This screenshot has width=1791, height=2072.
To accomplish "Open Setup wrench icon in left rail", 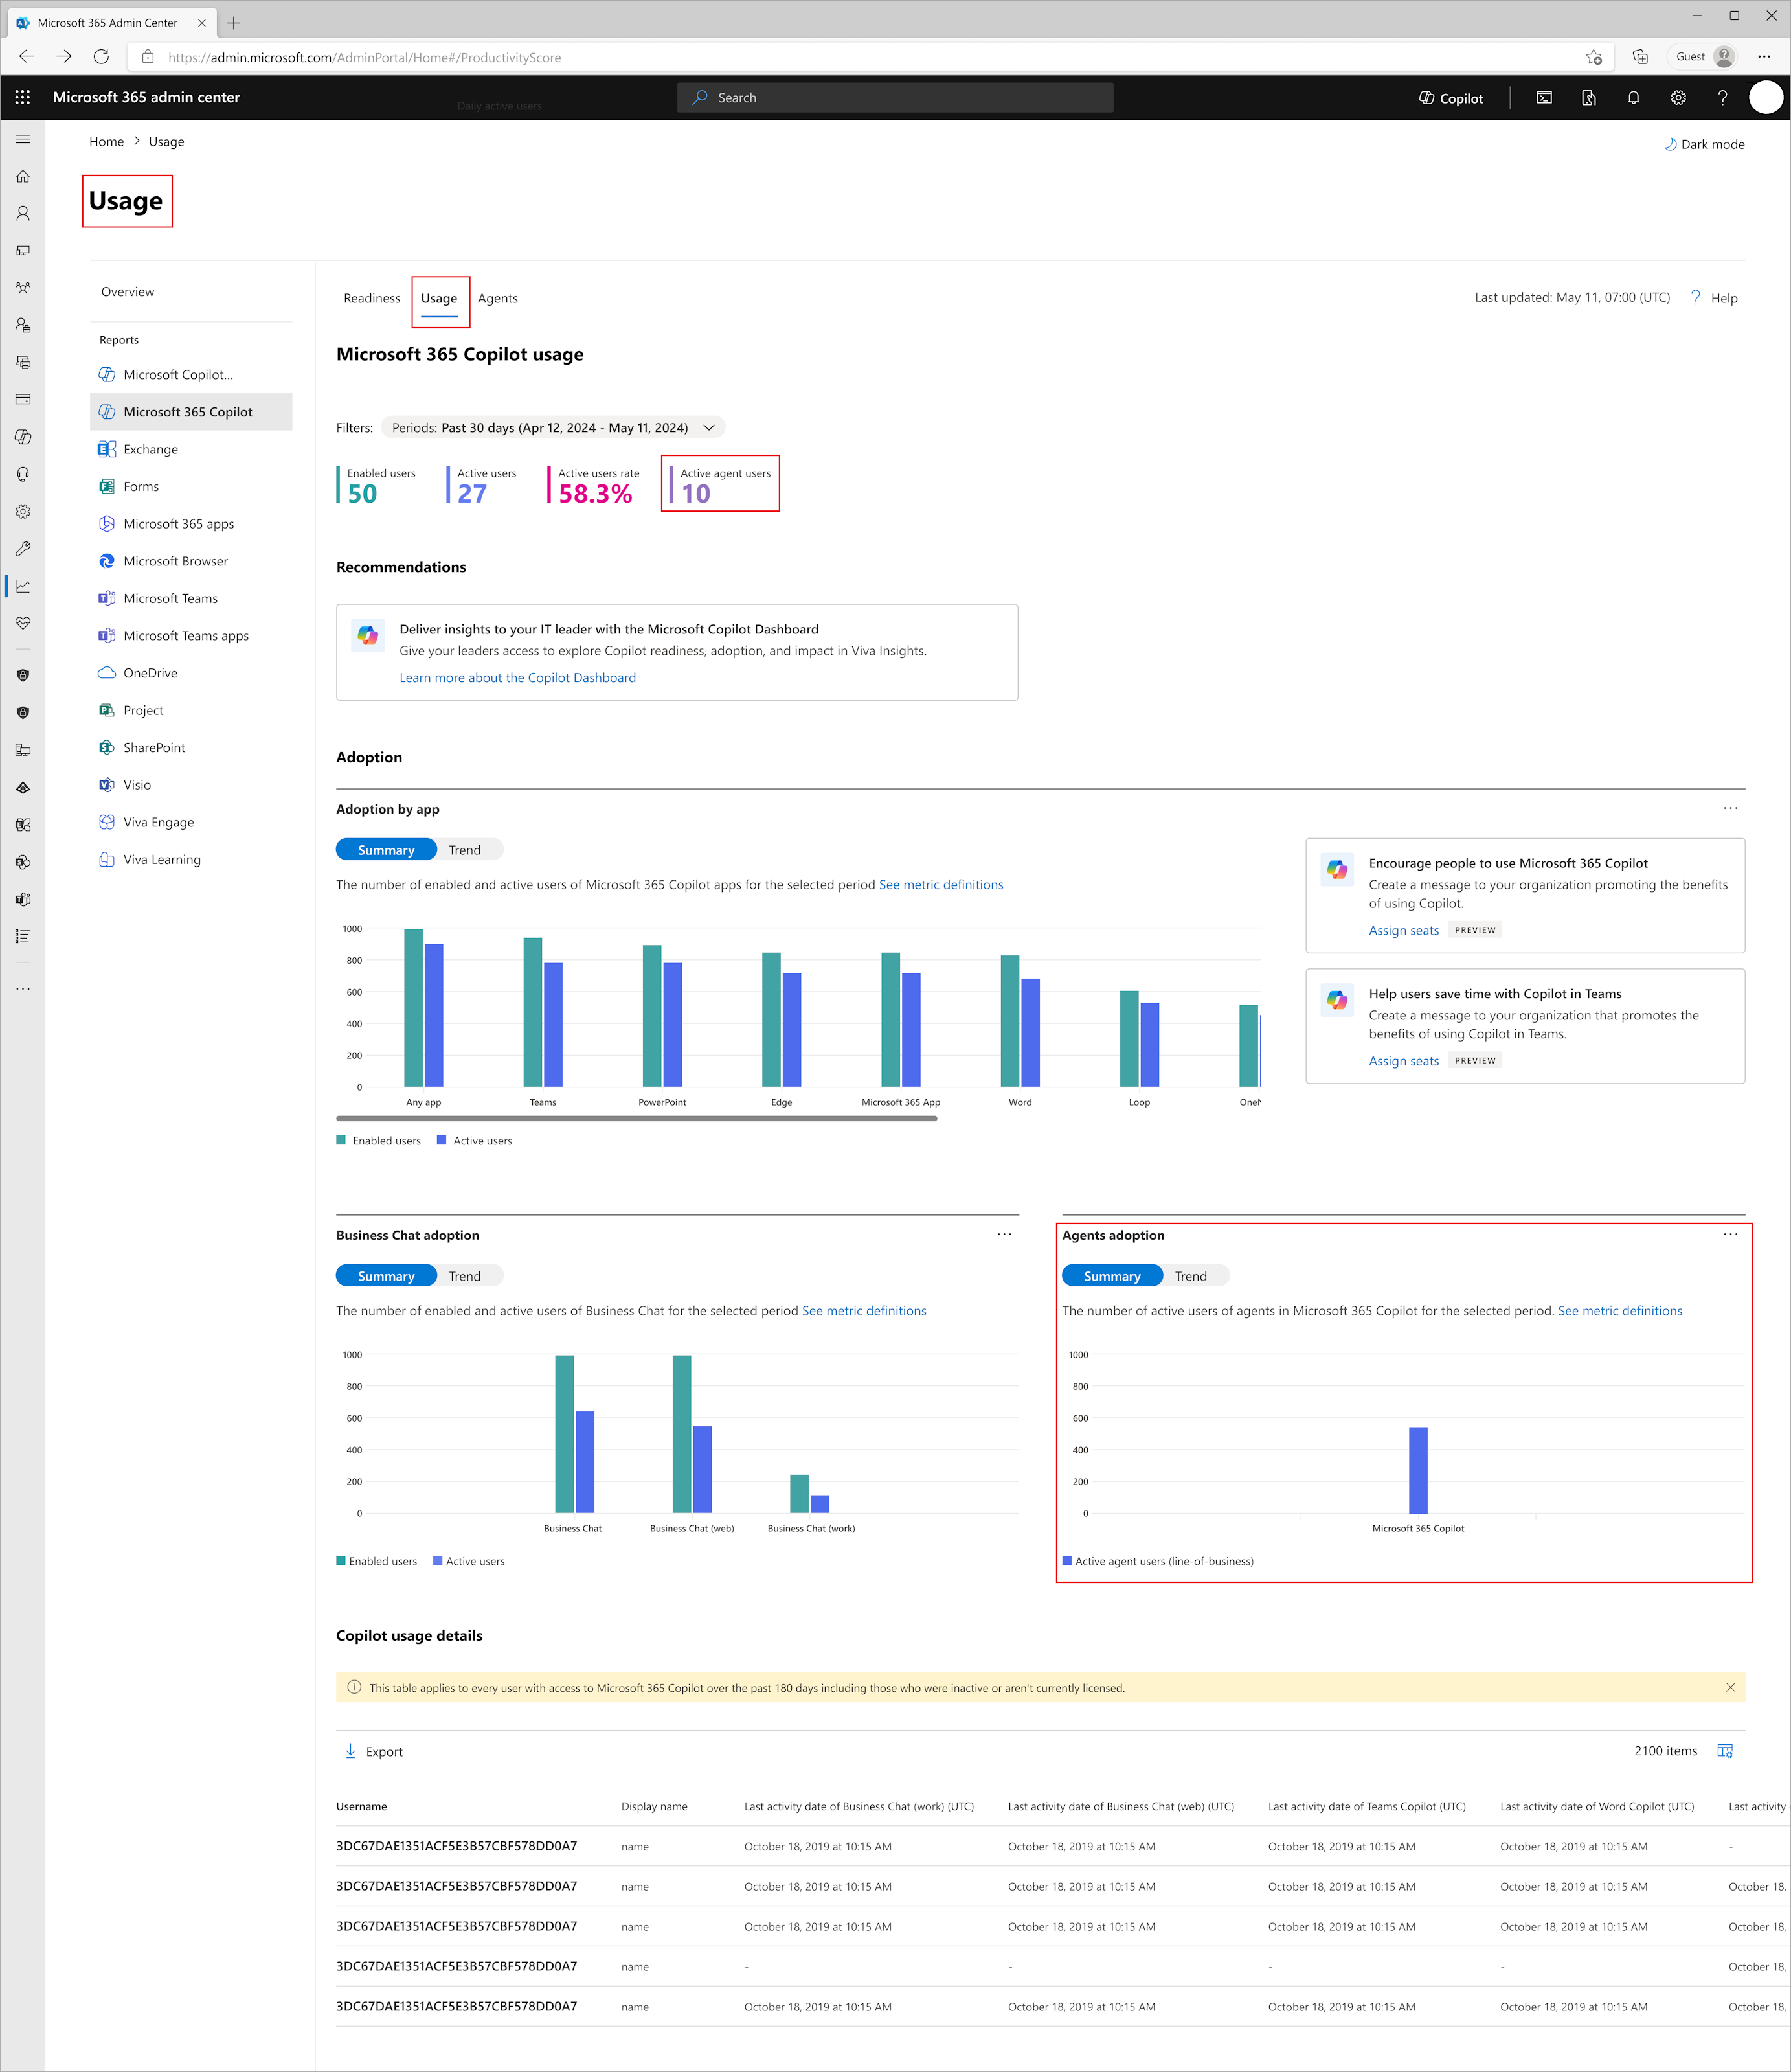I will [23, 549].
